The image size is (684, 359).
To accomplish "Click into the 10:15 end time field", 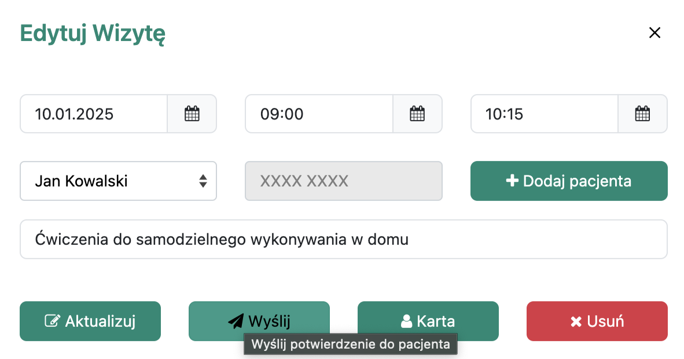I will tap(544, 114).
